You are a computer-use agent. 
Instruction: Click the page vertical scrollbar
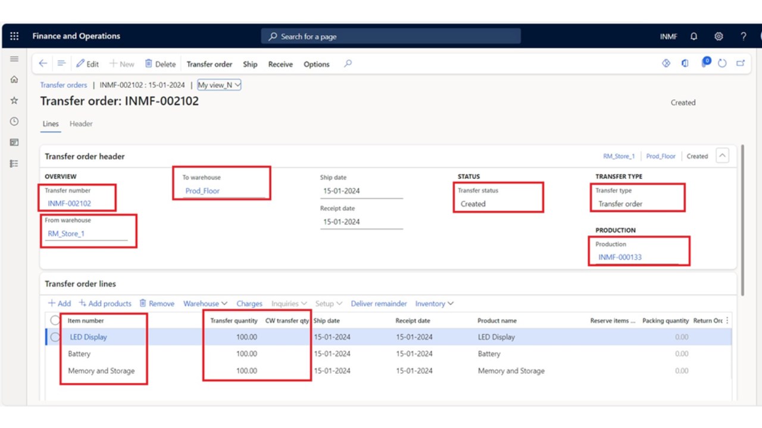point(741,220)
